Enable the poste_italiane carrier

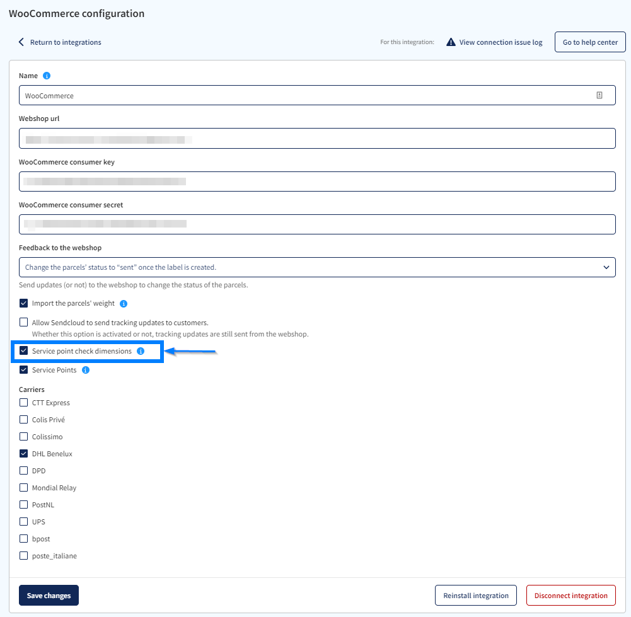(x=24, y=556)
